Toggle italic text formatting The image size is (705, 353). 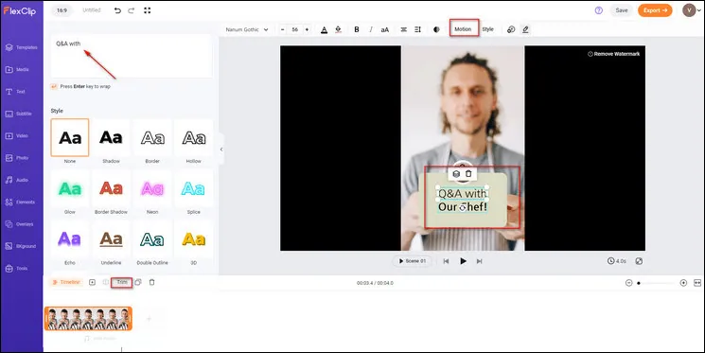[x=371, y=29]
